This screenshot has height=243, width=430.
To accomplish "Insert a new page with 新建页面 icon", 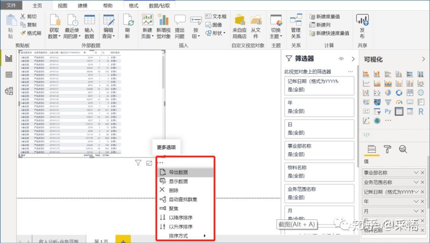I will (147, 24).
